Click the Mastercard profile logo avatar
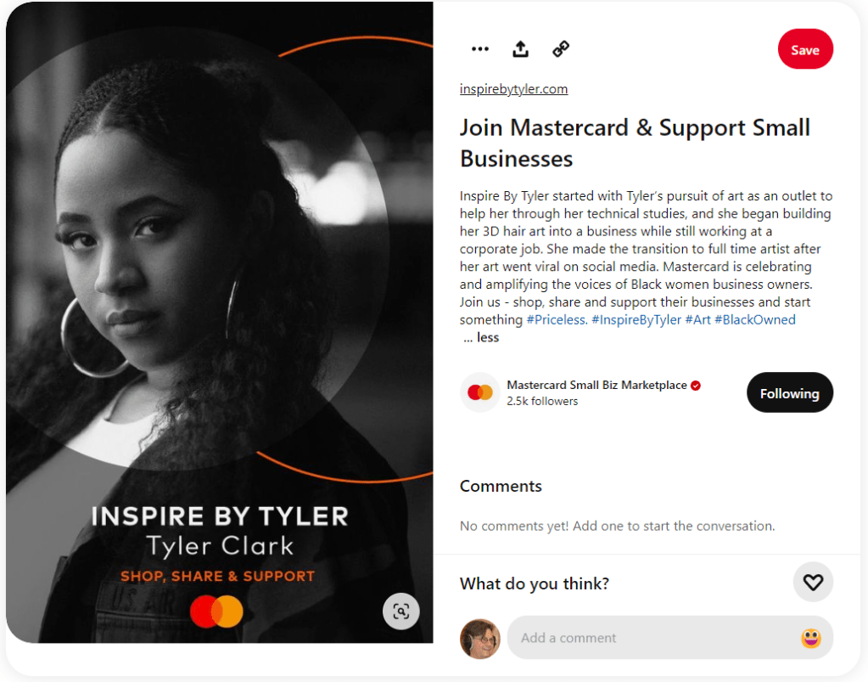868x682 pixels. click(x=480, y=392)
